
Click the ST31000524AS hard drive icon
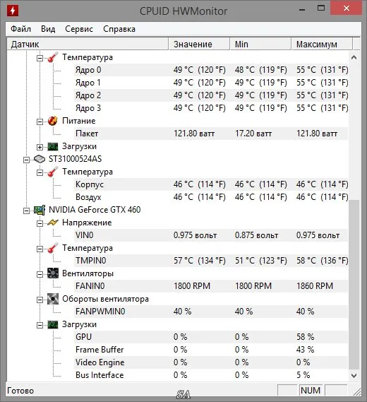click(40, 159)
